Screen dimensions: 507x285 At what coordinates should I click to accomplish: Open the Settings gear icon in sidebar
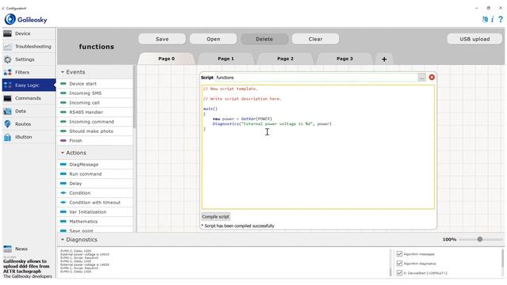click(x=7, y=59)
